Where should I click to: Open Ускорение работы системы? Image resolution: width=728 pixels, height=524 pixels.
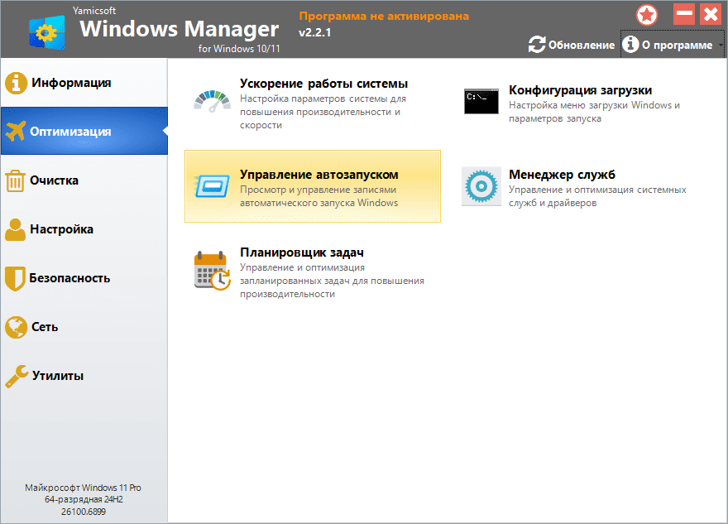313,103
